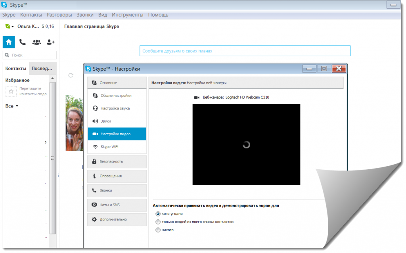The image size is (406, 253).
Task: Click the black webcam preview area
Action: tap(246, 144)
